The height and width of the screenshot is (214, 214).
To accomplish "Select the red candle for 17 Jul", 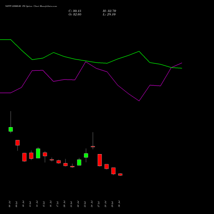I will click(x=59, y=162).
